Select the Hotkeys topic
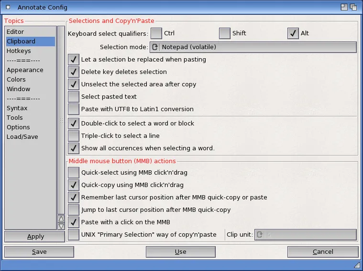 point(19,51)
